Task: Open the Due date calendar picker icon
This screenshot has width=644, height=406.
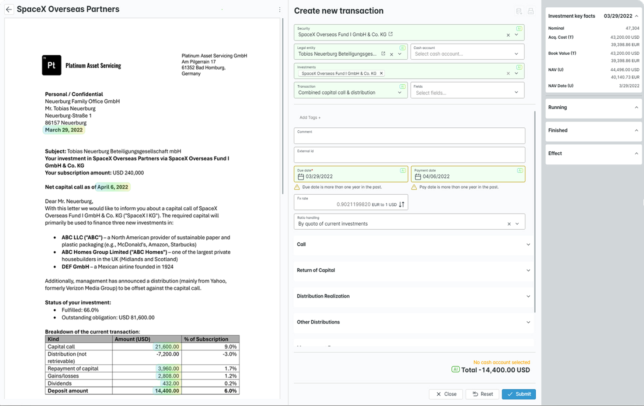Action: (301, 177)
